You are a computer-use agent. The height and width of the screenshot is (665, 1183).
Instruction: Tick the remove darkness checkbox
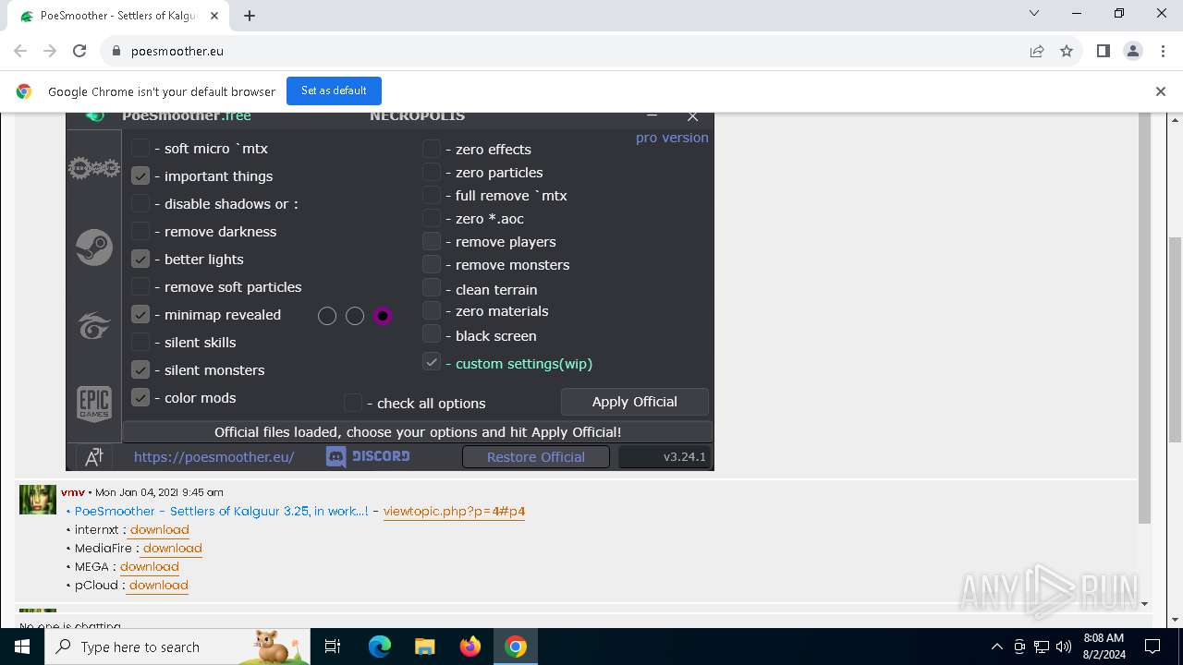pos(140,231)
